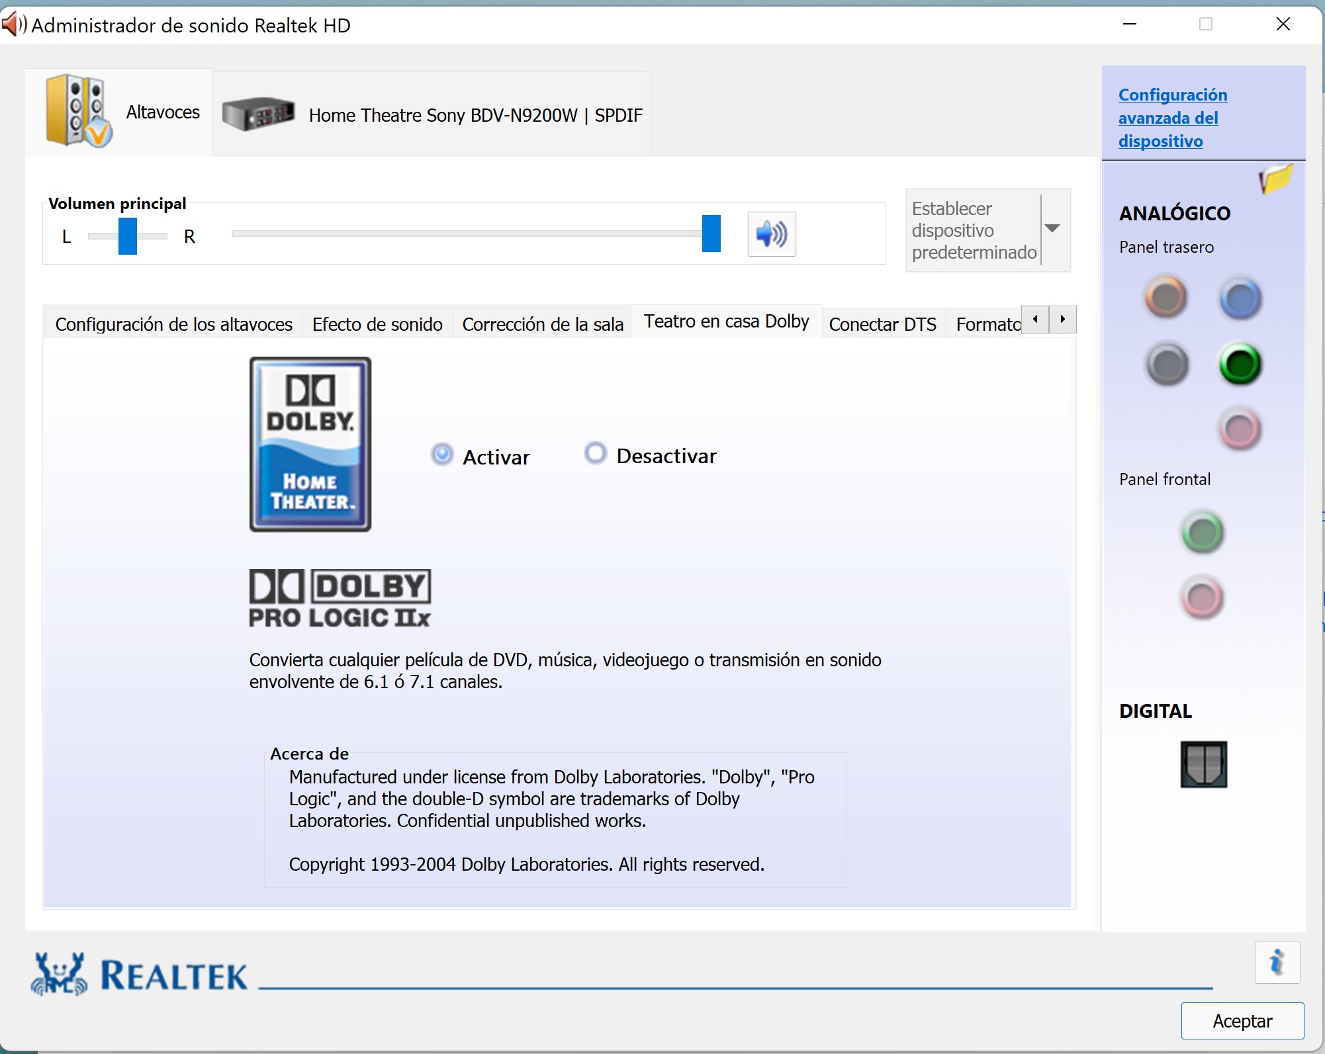Select the Activar radio button

pyautogui.click(x=442, y=455)
